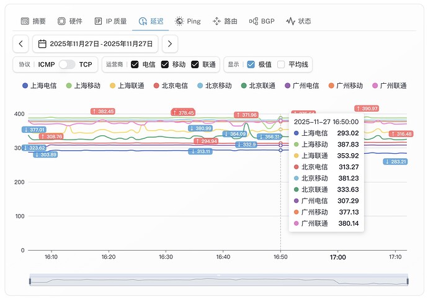Disable the 极值 extremes checkbox
This screenshot has width=428, height=299.
click(x=251, y=65)
